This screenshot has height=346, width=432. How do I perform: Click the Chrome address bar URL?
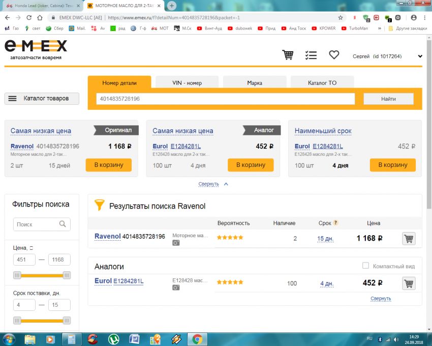pyautogui.click(x=174, y=18)
